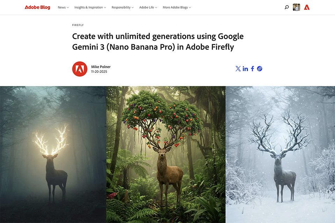Click the fruit tree antlers deer image
Viewport: 335px width, 223px height.
pos(166,154)
